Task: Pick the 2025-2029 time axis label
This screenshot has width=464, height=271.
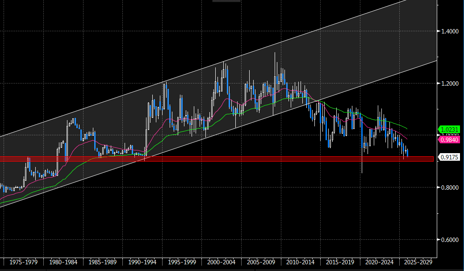Action: (418, 263)
